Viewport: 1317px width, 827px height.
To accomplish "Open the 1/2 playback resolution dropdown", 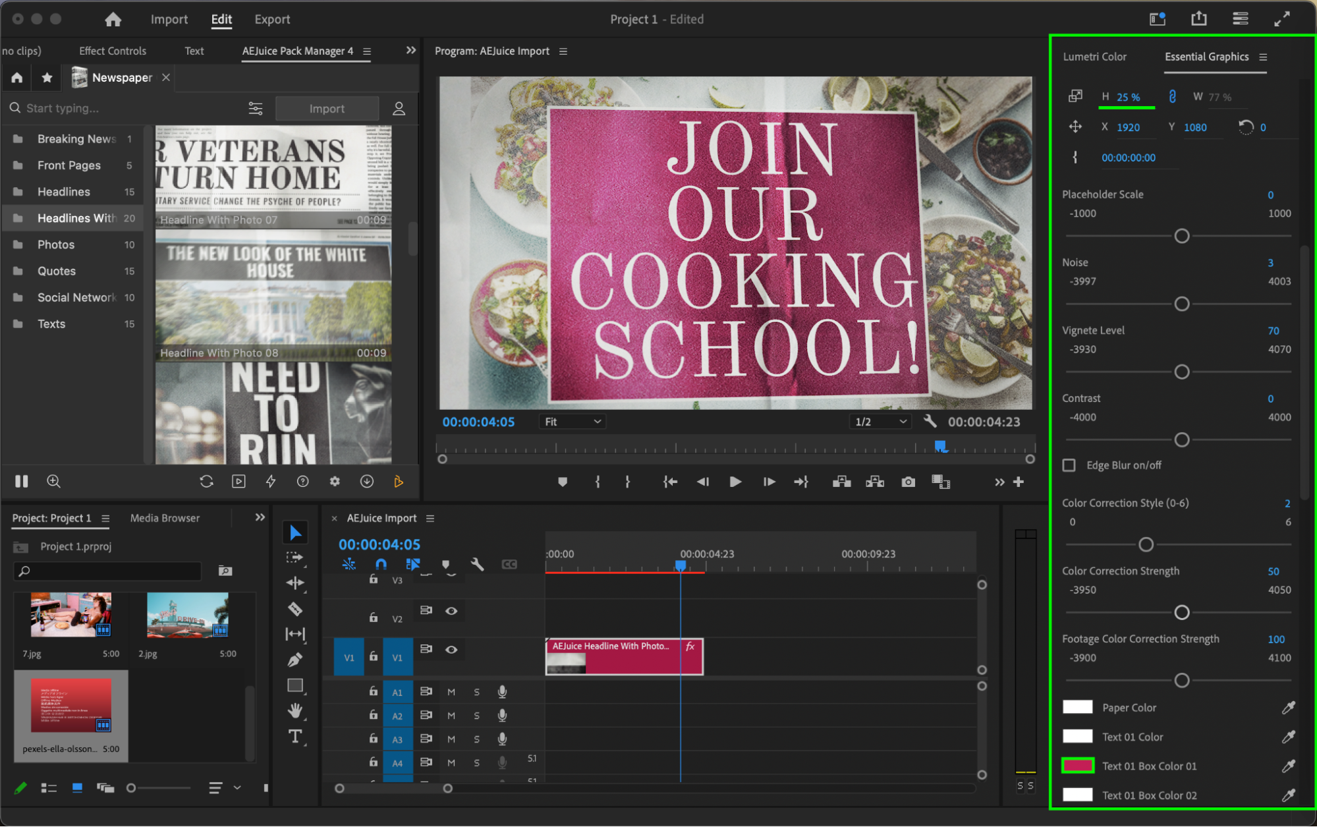I will pos(881,422).
